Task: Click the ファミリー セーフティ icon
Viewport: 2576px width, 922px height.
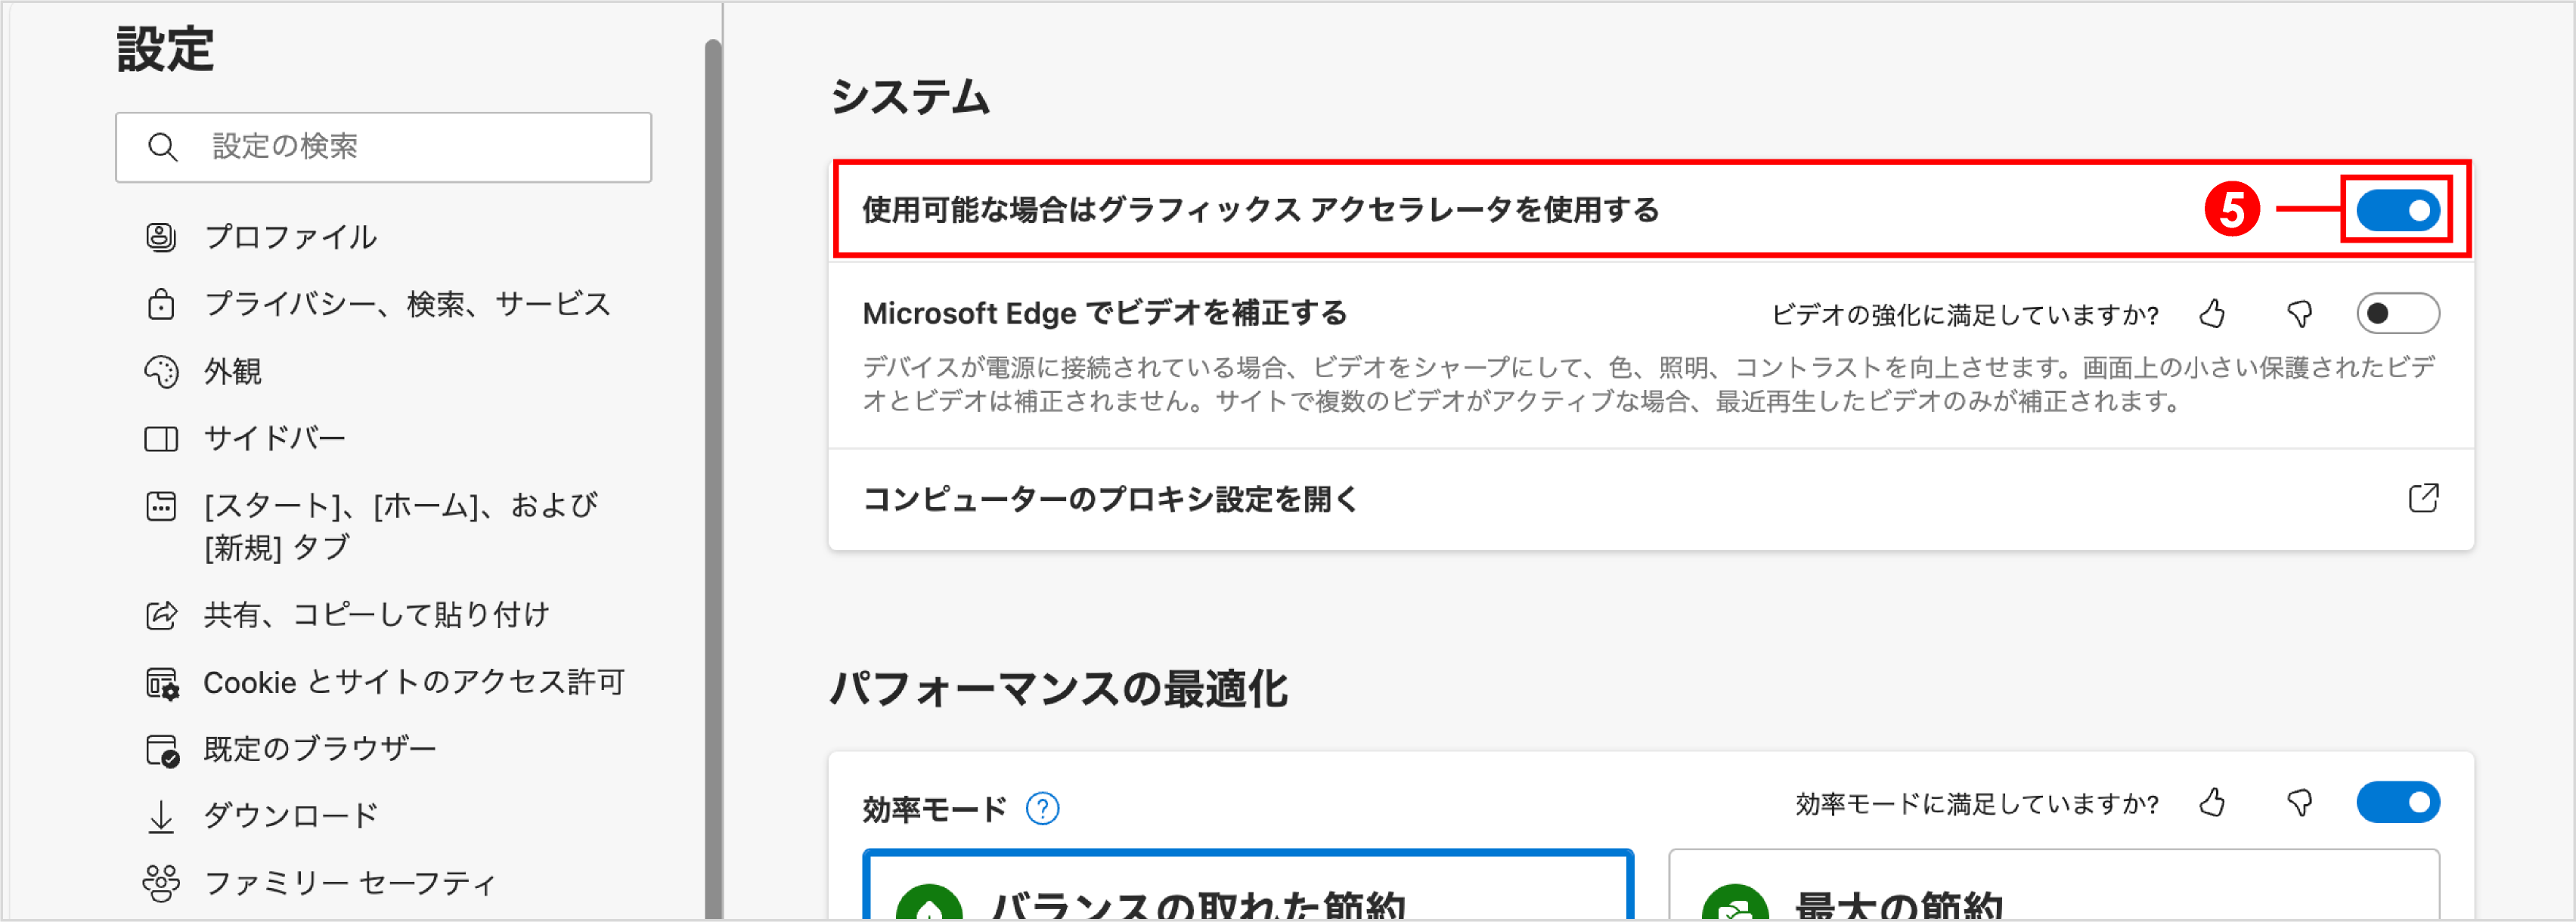Action: click(160, 881)
